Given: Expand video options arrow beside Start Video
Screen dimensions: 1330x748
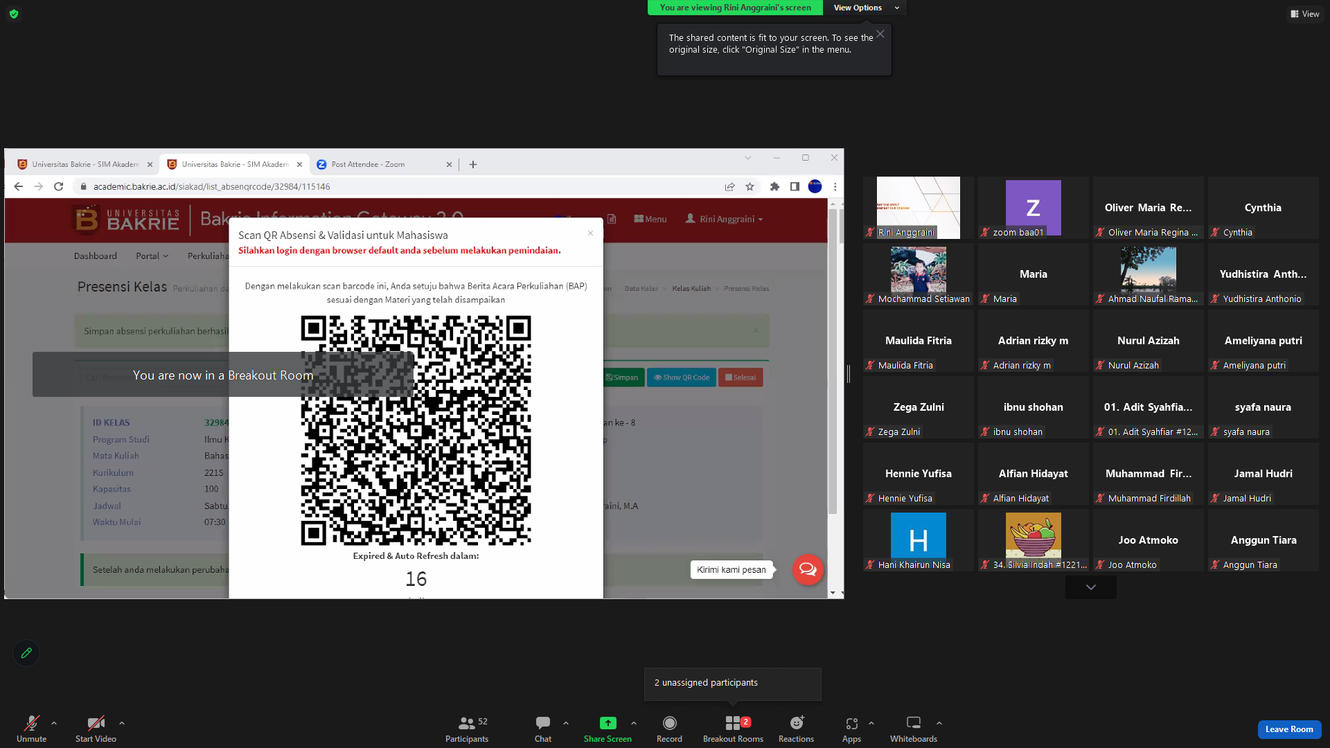Looking at the screenshot, I should 122,723.
